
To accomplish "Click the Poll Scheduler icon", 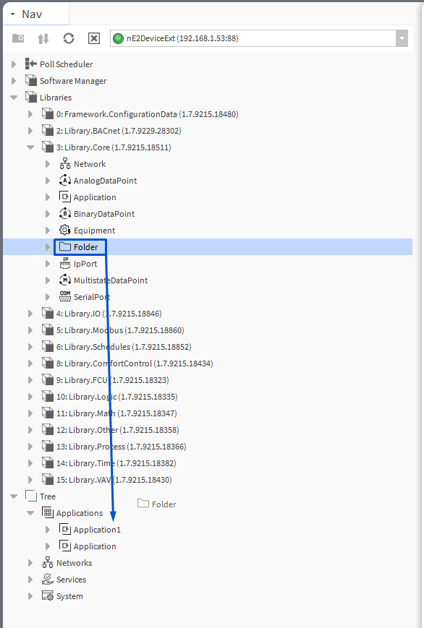I will click(31, 64).
